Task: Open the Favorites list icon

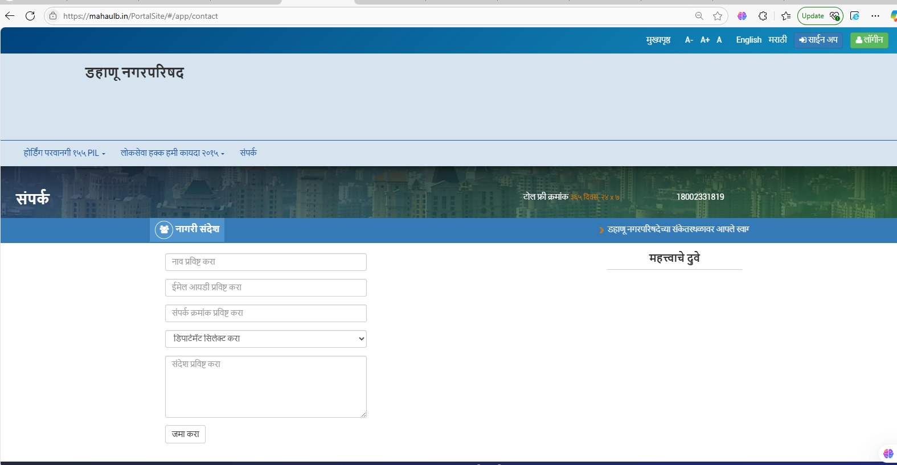Action: click(x=786, y=16)
